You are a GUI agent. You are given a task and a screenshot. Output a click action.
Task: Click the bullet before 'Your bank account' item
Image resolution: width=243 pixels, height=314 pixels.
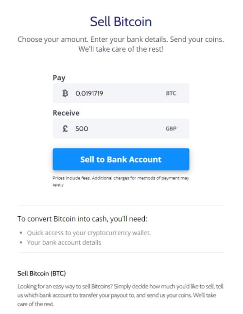pos(21,242)
